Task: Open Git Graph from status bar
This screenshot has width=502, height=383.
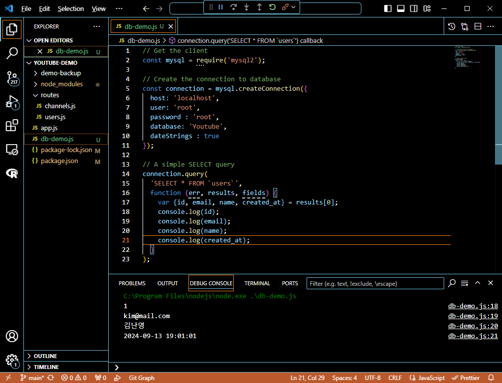Action: [x=142, y=378]
